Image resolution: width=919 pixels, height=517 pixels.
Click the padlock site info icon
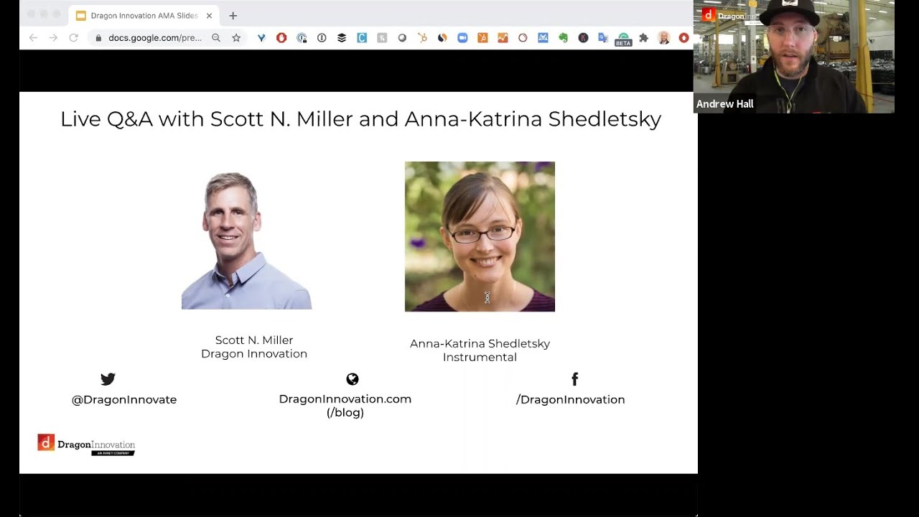98,38
